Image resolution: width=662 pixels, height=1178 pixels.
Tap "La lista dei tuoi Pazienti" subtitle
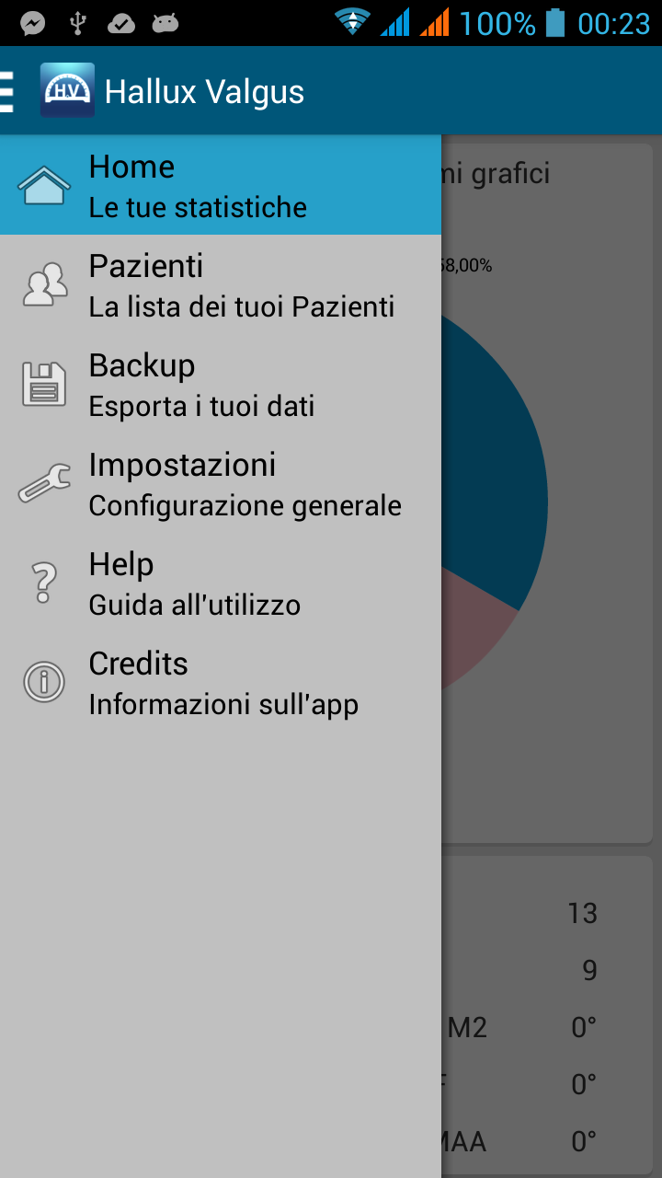click(242, 307)
